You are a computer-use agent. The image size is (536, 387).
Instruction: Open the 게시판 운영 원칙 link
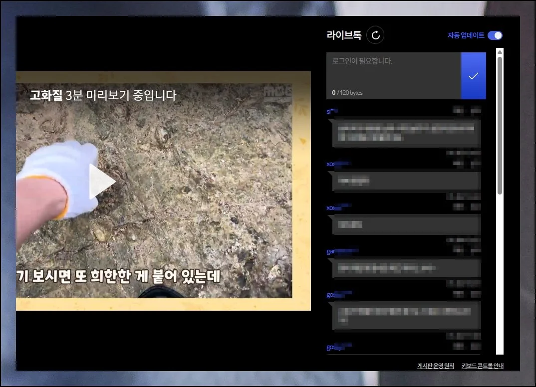[x=435, y=366]
